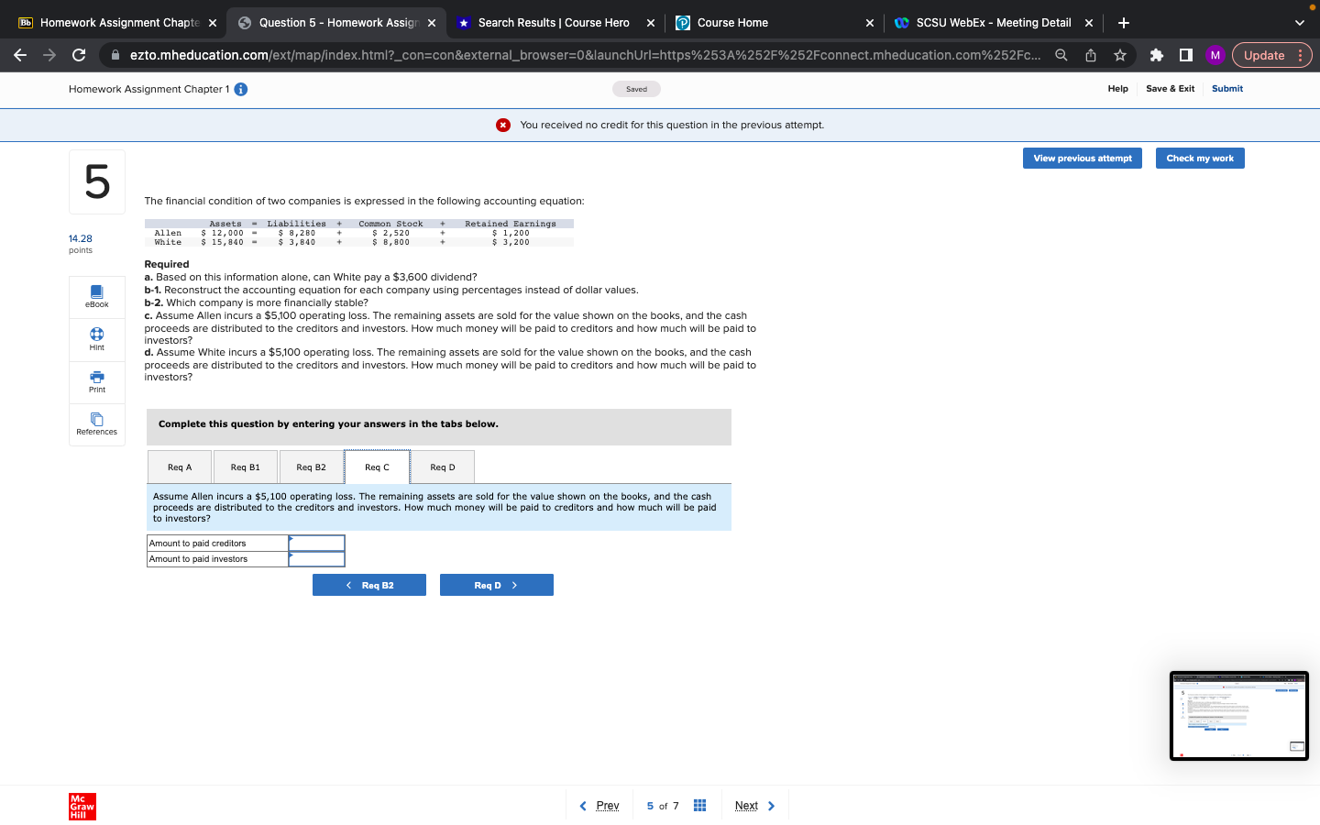This screenshot has width=1320, height=825.
Task: Open the browser menu three dots
Action: [1300, 55]
